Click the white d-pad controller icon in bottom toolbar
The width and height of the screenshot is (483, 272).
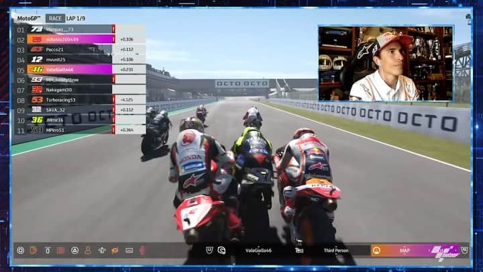point(102,251)
